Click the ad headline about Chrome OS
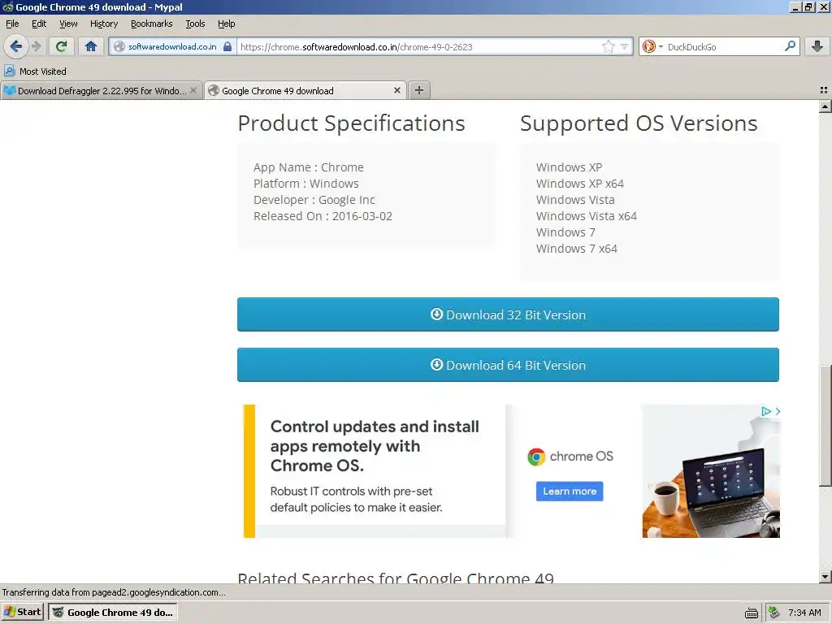 click(x=375, y=446)
